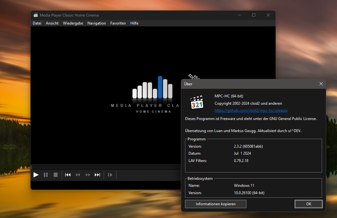337x218 pixels.
Task: Click the Übersetzung von Luan credit line
Action: [x=243, y=130]
